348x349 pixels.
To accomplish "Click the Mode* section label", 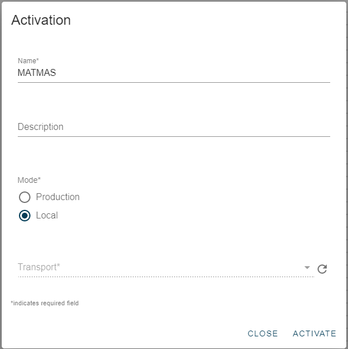I will pos(29,180).
